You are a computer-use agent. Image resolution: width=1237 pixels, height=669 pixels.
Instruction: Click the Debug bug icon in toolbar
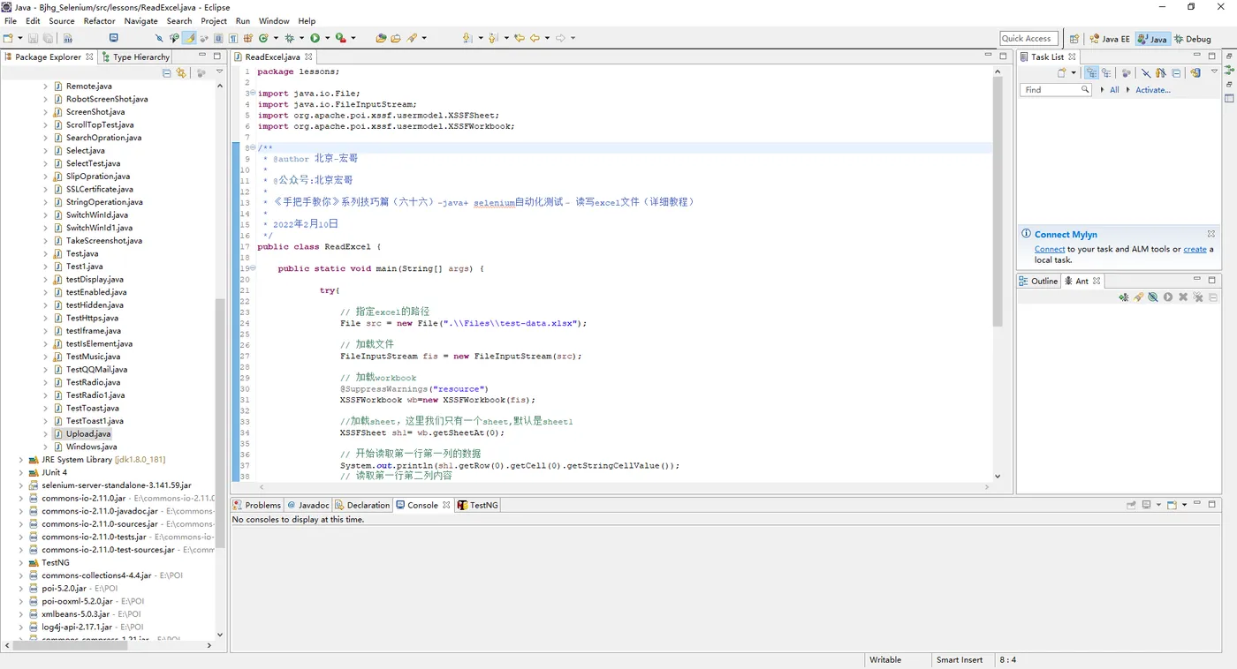[x=289, y=38]
